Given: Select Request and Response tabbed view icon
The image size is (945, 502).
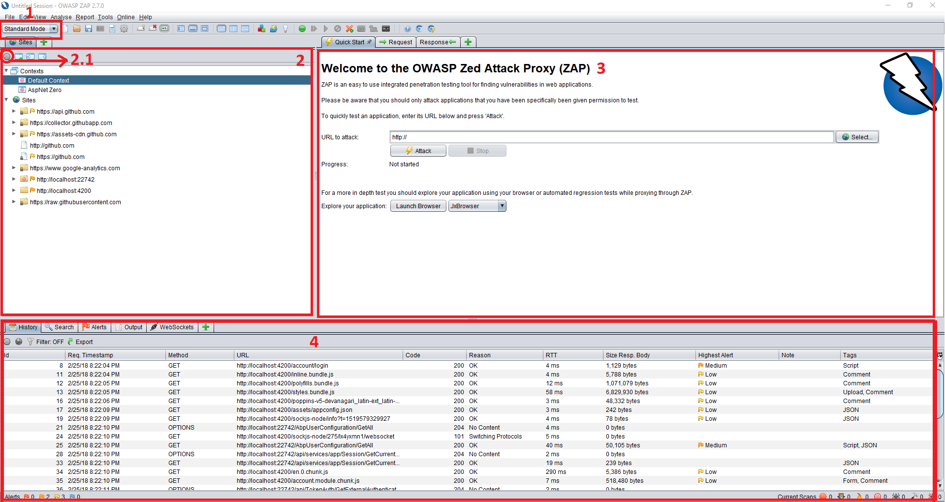Looking at the screenshot, I should click(221, 29).
